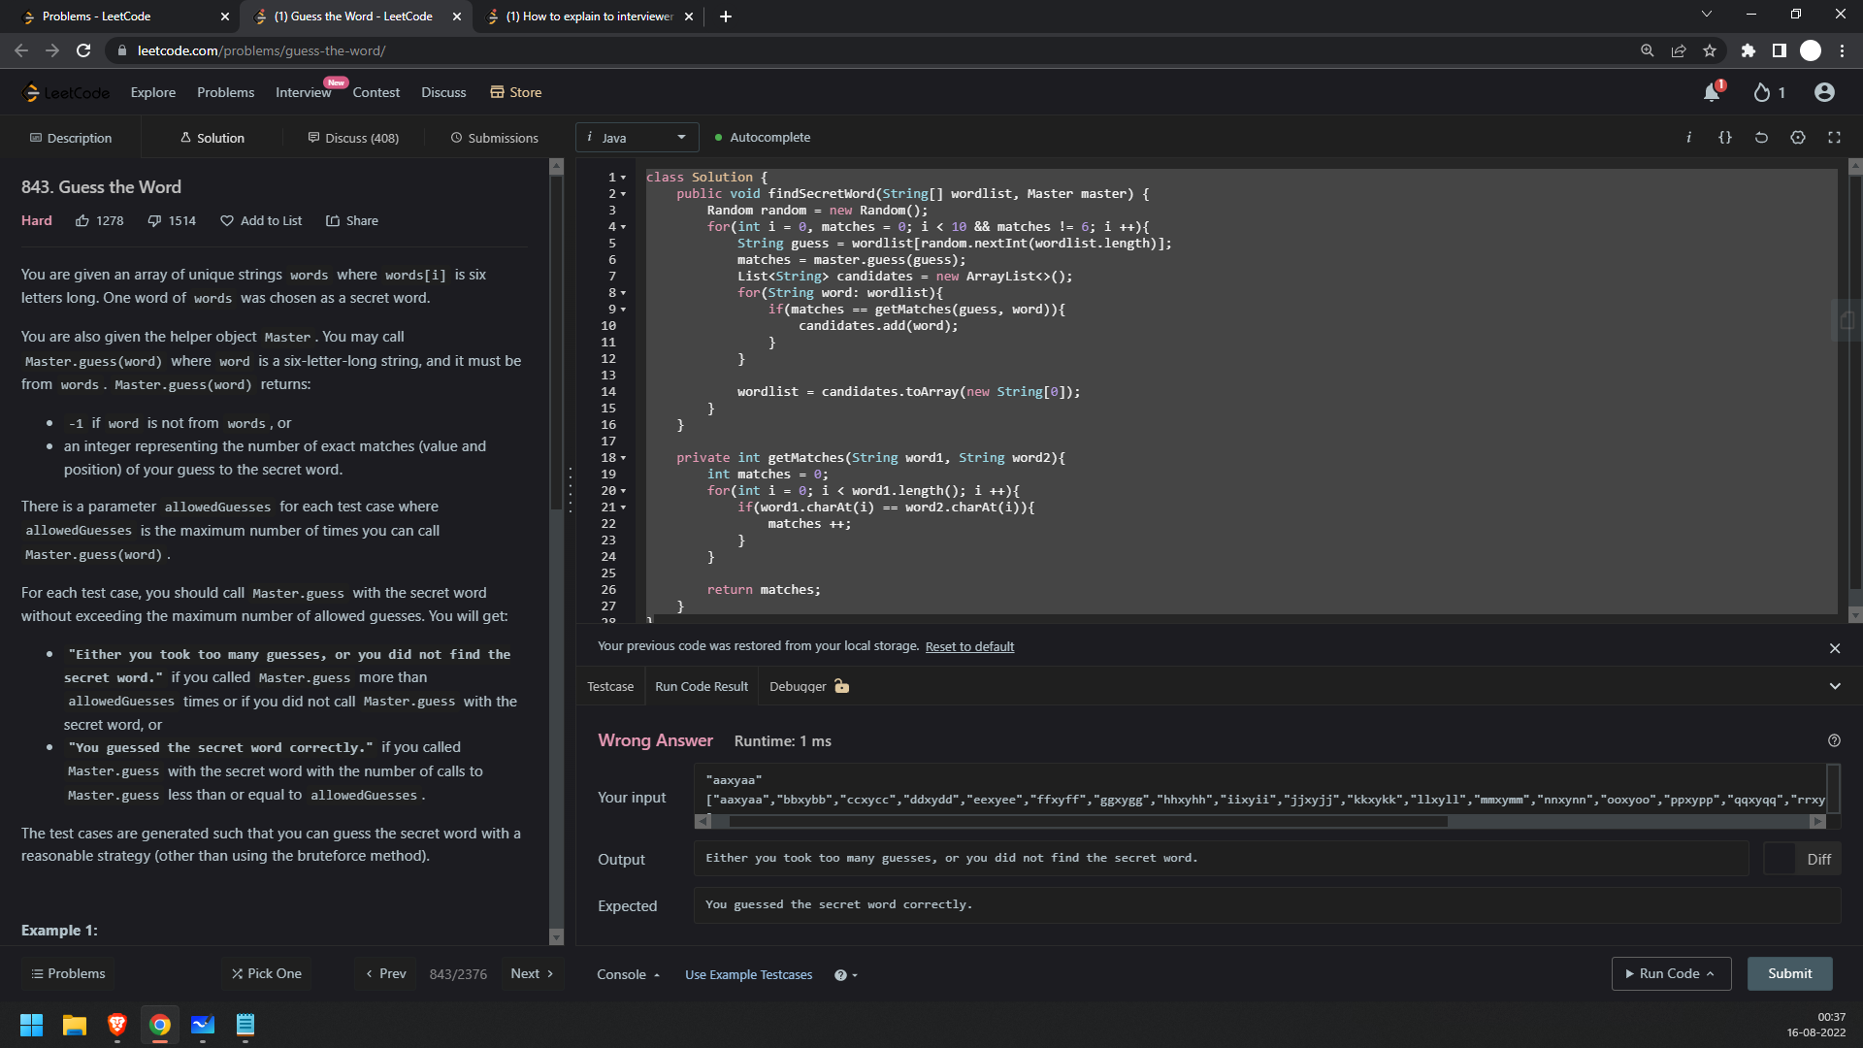This screenshot has height=1048, width=1863.
Task: Enter fullscreen editor mode
Action: pos(1834,138)
